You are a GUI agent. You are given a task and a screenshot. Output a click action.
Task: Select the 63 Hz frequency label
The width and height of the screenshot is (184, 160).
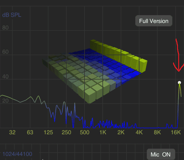(x=30, y=132)
